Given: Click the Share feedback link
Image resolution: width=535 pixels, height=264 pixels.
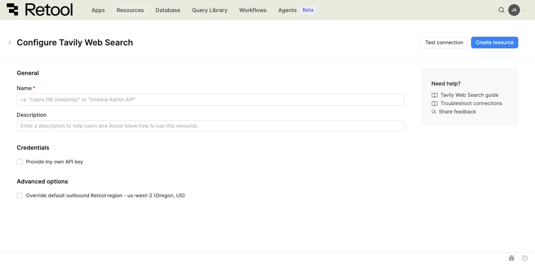Looking at the screenshot, I should click(457, 112).
